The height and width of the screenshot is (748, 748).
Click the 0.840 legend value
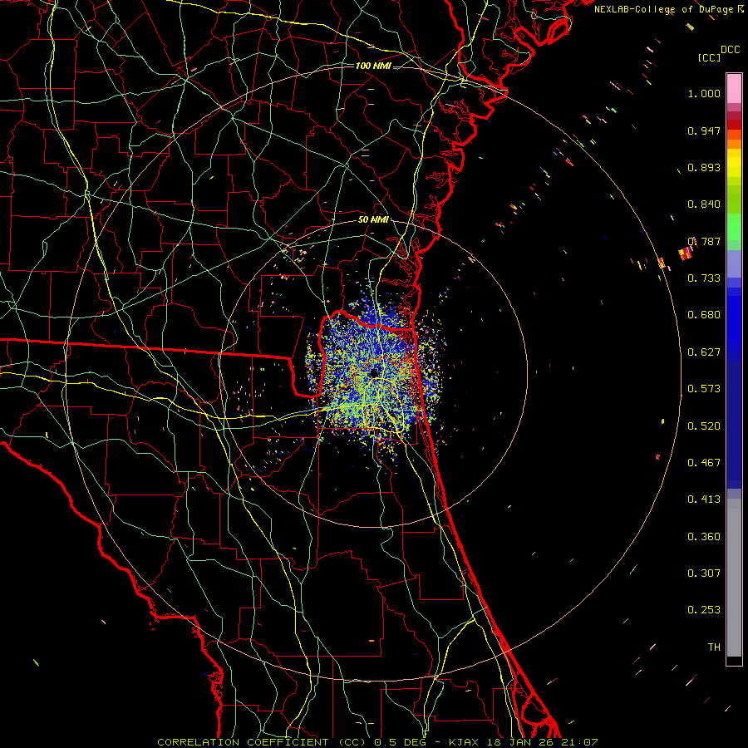coord(704,204)
